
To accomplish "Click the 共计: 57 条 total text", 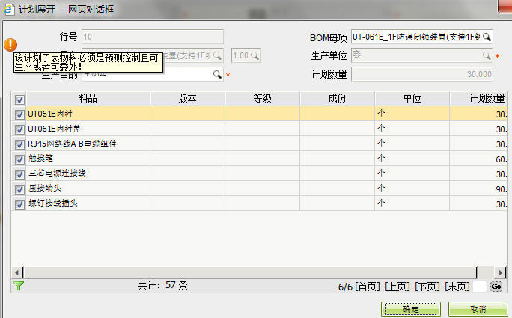I will point(163,285).
